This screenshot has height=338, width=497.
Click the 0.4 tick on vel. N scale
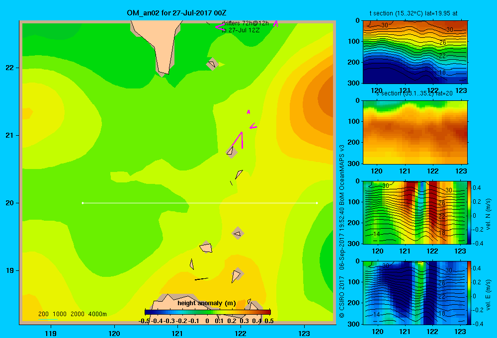tap(477, 188)
